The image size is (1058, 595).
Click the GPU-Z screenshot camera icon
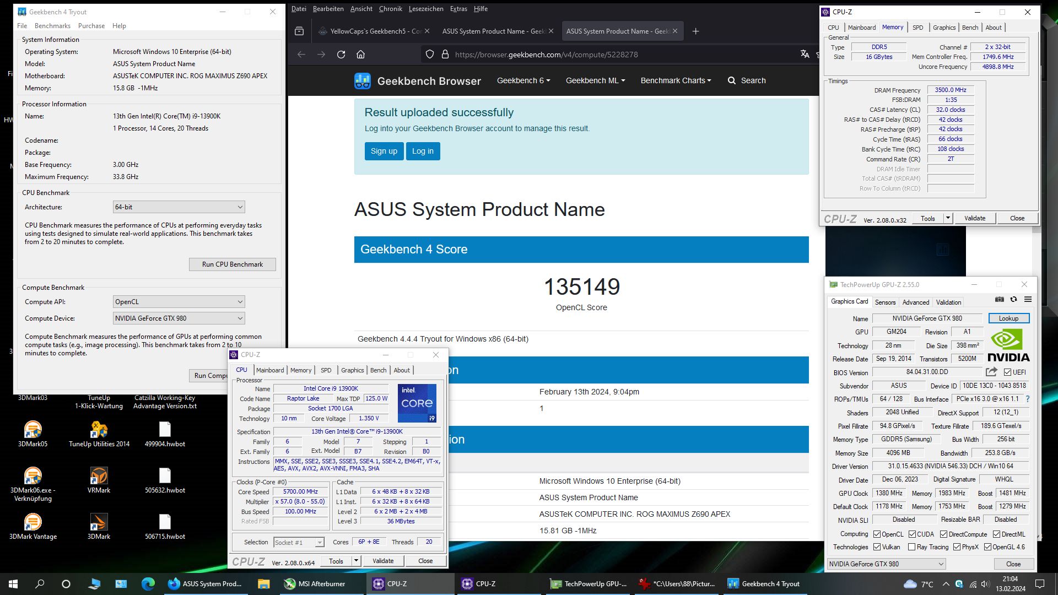click(999, 299)
